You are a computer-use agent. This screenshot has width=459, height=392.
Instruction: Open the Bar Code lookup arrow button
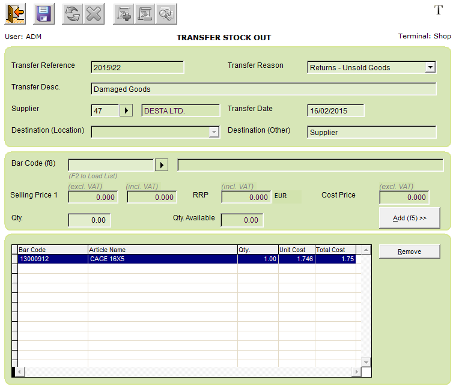(x=162, y=165)
